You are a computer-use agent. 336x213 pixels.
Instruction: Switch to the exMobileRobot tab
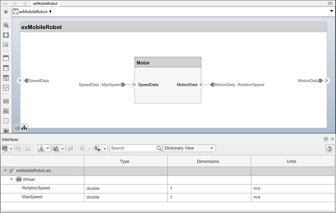[x=45, y=3]
